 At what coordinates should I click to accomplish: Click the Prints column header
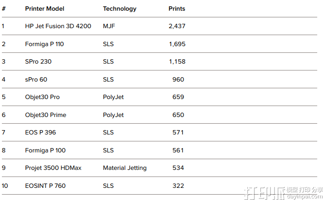(x=177, y=9)
